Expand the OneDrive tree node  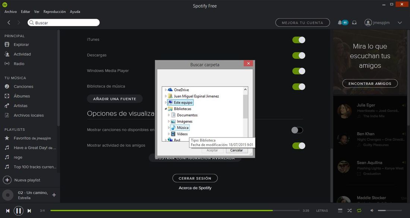166,90
